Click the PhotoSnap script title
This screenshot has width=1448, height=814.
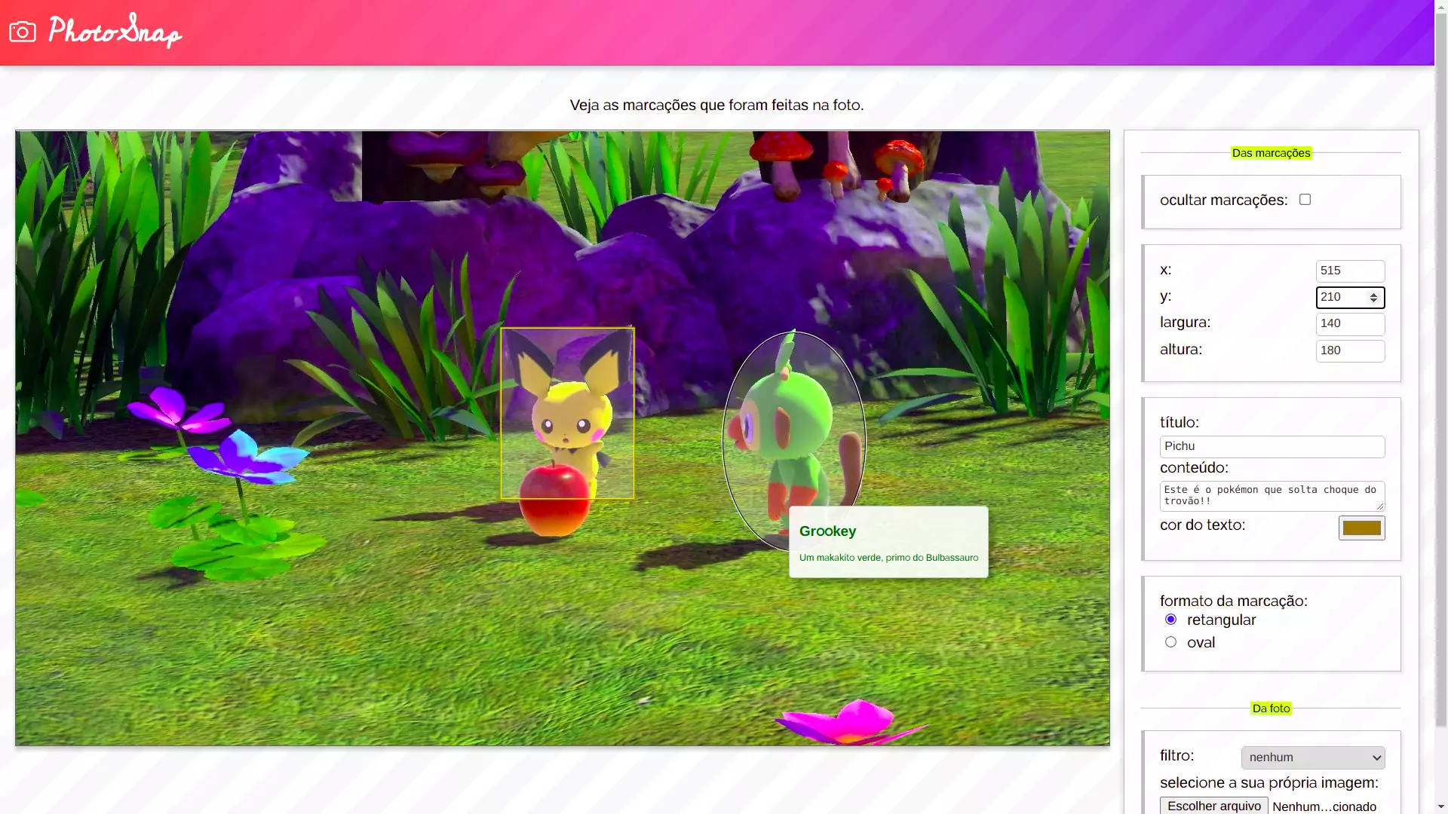tap(115, 32)
